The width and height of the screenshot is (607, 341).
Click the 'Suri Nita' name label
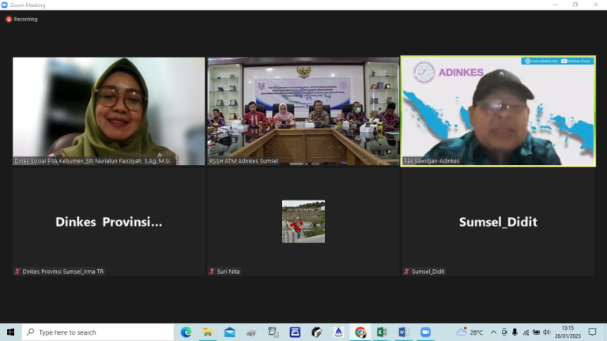(x=228, y=272)
